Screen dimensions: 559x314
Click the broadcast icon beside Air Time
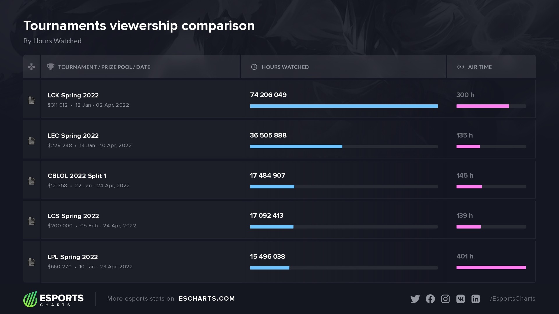point(460,67)
